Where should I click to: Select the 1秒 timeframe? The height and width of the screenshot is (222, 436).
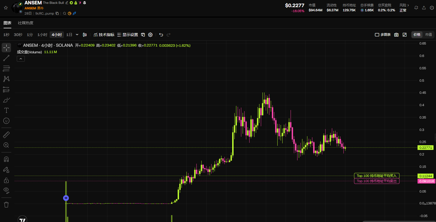[7, 35]
